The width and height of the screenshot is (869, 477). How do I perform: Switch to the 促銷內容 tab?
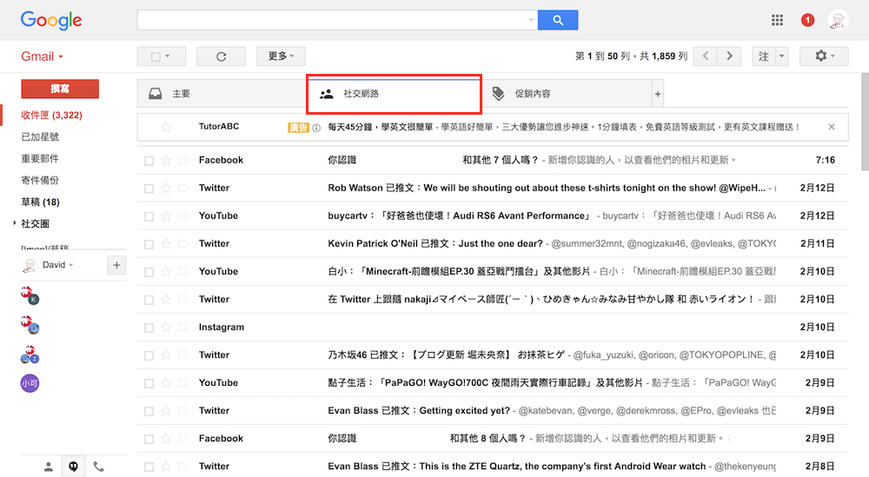pos(532,94)
